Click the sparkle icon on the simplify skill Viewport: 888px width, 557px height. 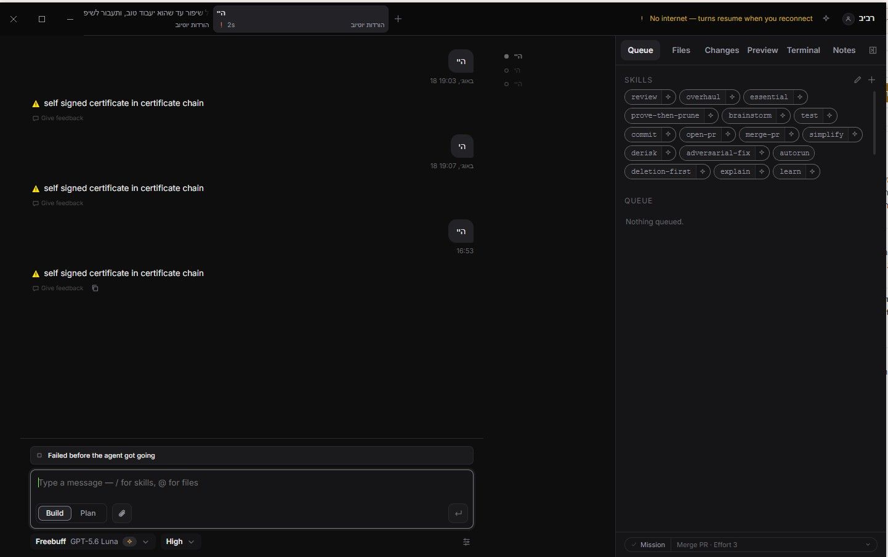(x=855, y=134)
